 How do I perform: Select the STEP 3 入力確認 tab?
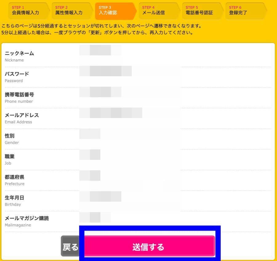(x=115, y=11)
